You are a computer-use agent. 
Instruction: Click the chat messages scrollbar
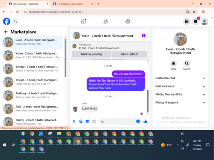point(148,101)
